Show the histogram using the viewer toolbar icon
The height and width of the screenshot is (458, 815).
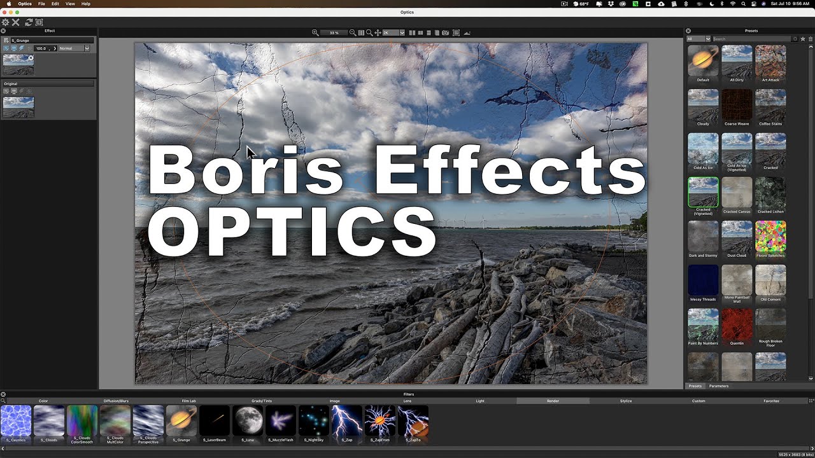point(467,32)
